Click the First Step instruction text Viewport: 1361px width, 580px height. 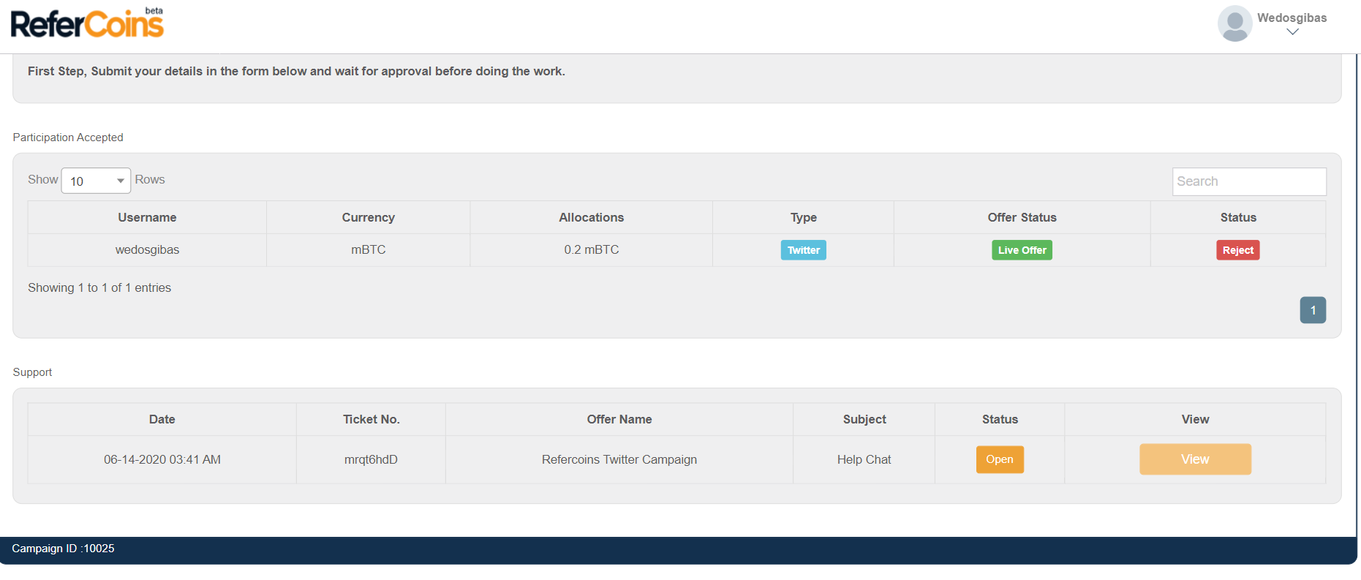pyautogui.click(x=296, y=71)
